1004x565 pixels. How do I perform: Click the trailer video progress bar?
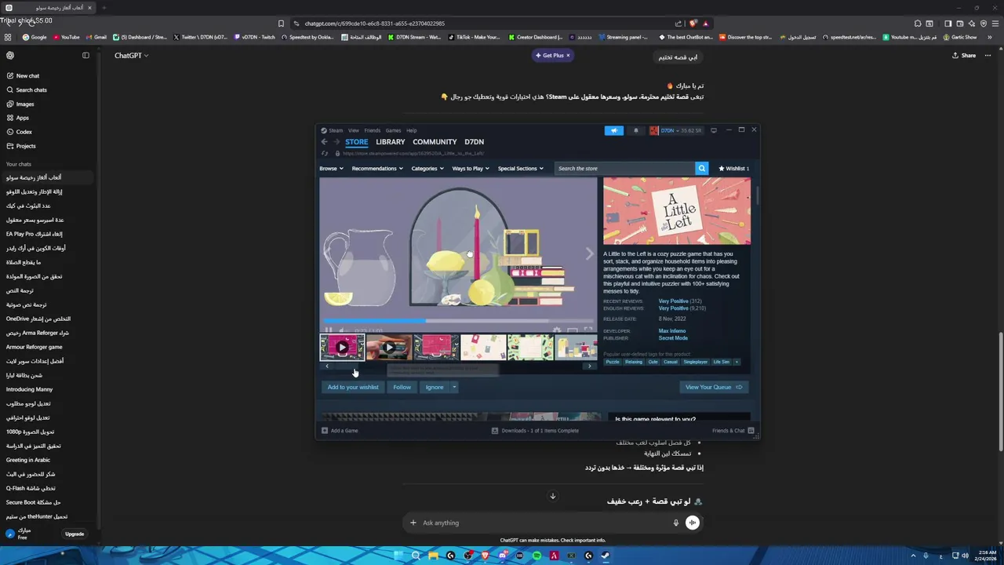(459, 320)
